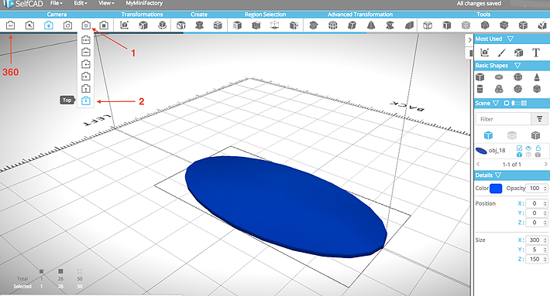550x296 pixels.
Task: Select the camera zoom tool icon
Action: tap(29, 26)
